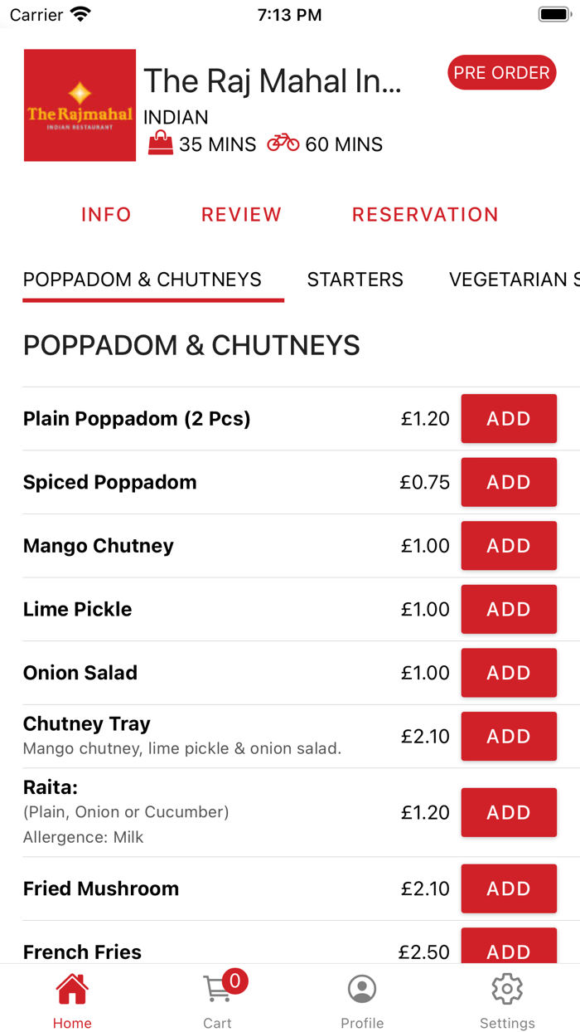
Task: Select the Poppadom & Chutneys tab
Action: pos(143,280)
